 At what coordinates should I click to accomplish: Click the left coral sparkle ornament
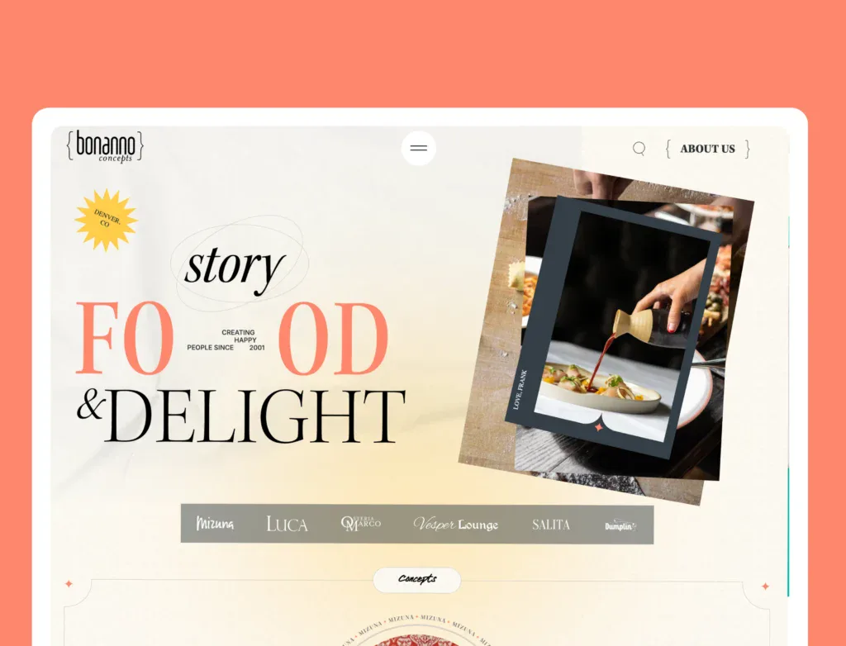[69, 583]
